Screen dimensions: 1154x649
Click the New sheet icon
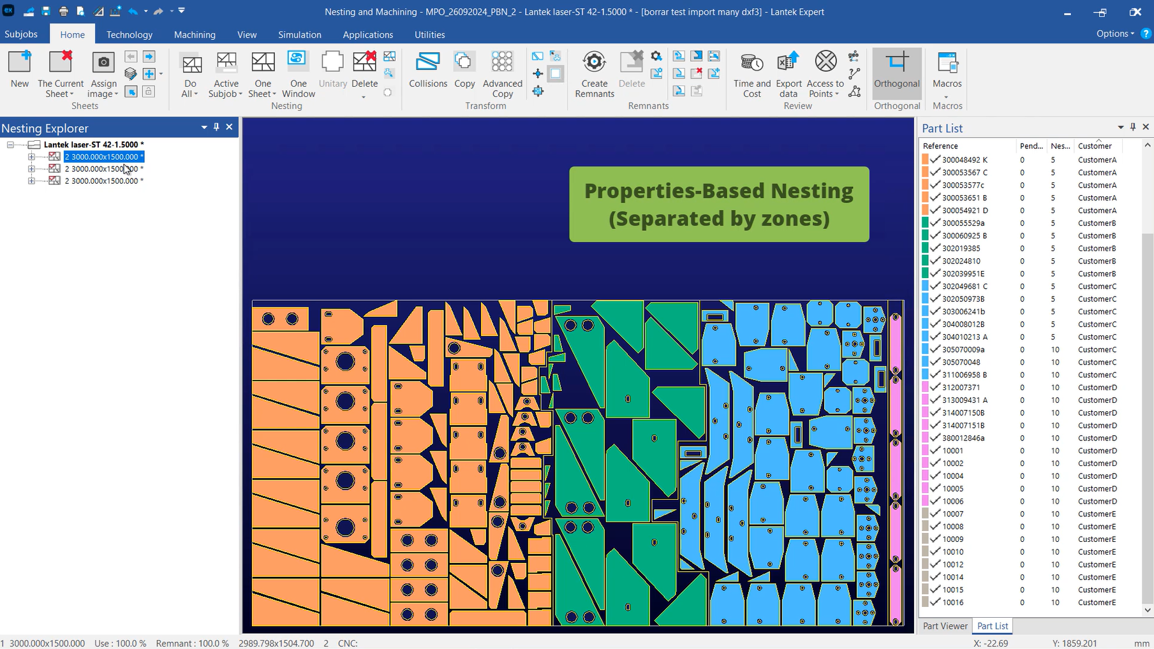coord(19,63)
